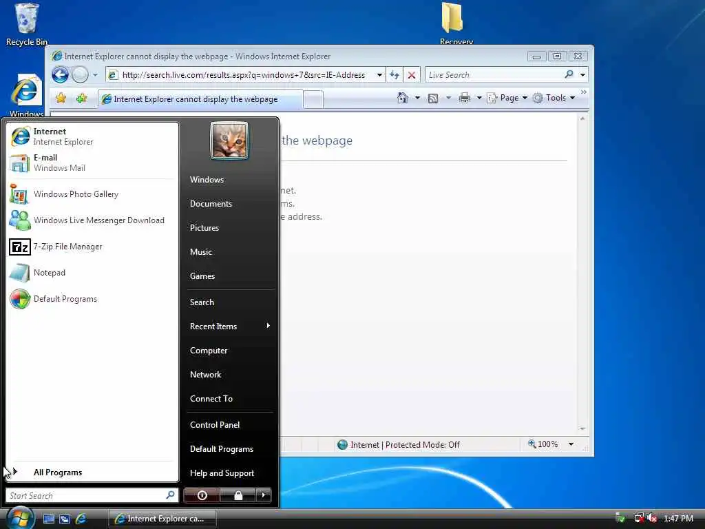Select Internet Explorer taskbar button
This screenshot has width=705, height=529.
point(162,519)
